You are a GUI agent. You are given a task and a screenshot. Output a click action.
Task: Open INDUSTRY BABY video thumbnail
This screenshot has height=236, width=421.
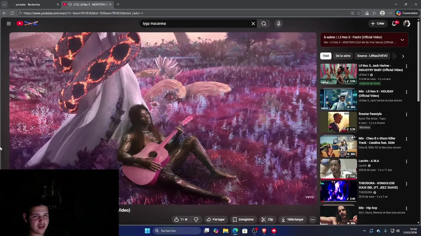tap(338, 74)
